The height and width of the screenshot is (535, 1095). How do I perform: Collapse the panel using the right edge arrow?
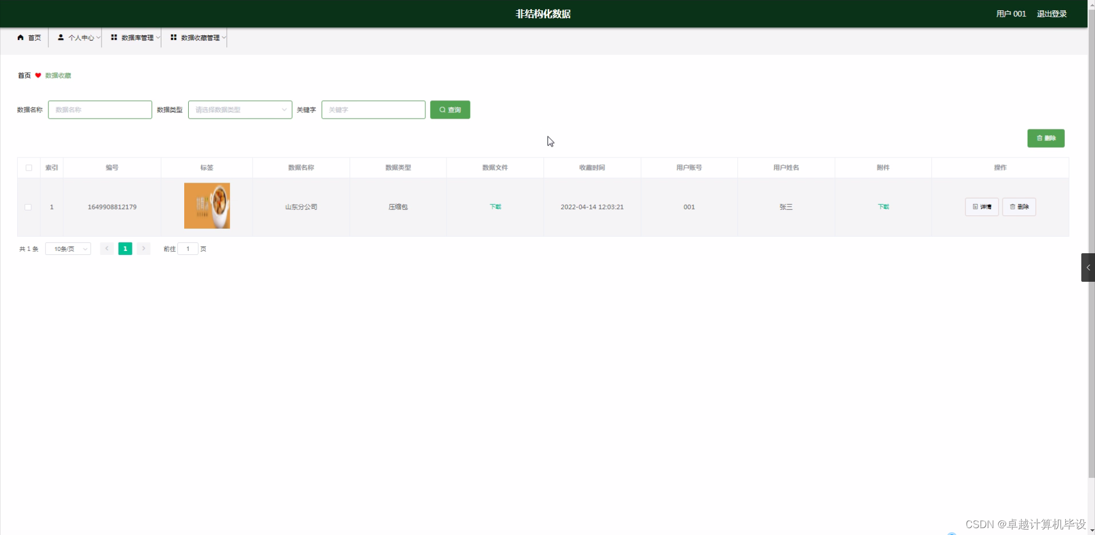pos(1088,267)
